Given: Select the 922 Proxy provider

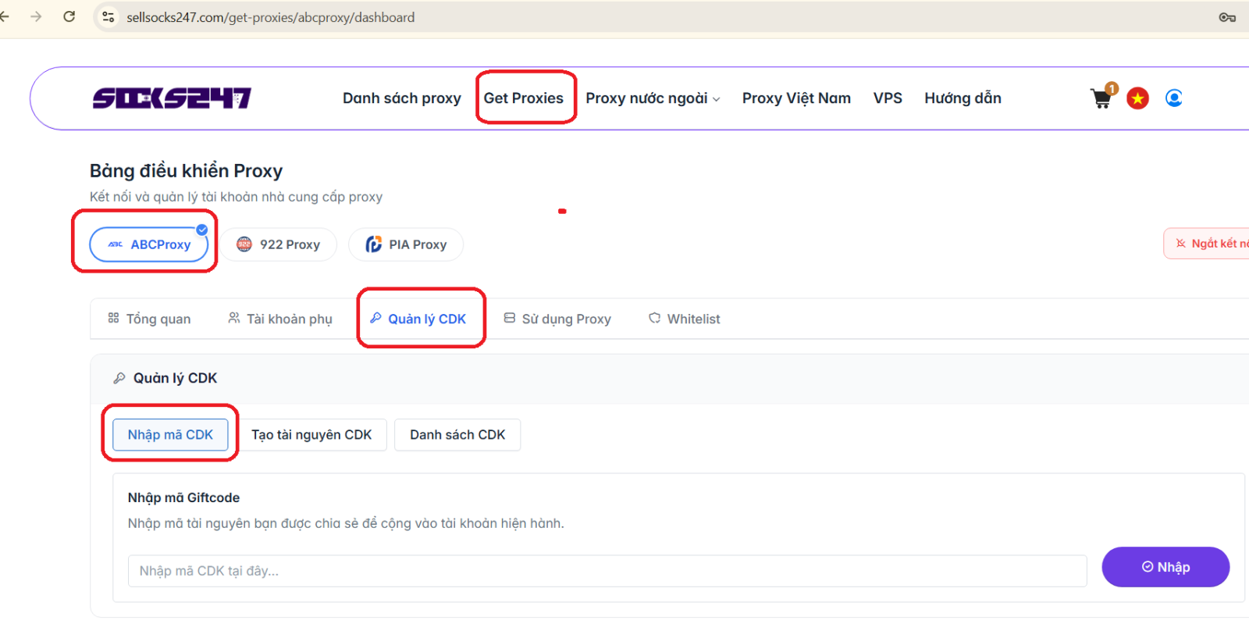Looking at the screenshot, I should (x=278, y=244).
